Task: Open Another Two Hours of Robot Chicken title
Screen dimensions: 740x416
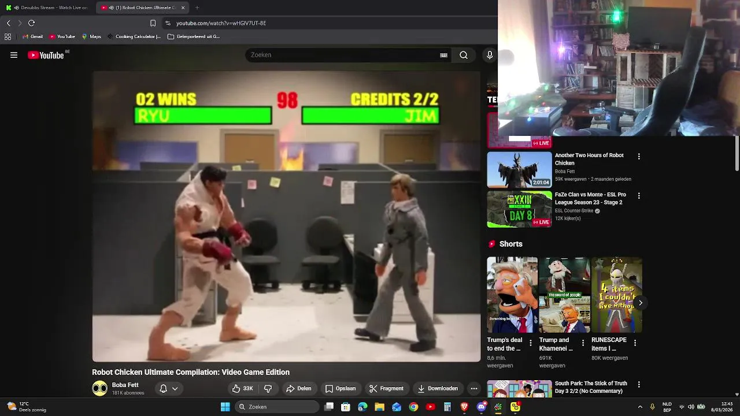Action: point(589,159)
